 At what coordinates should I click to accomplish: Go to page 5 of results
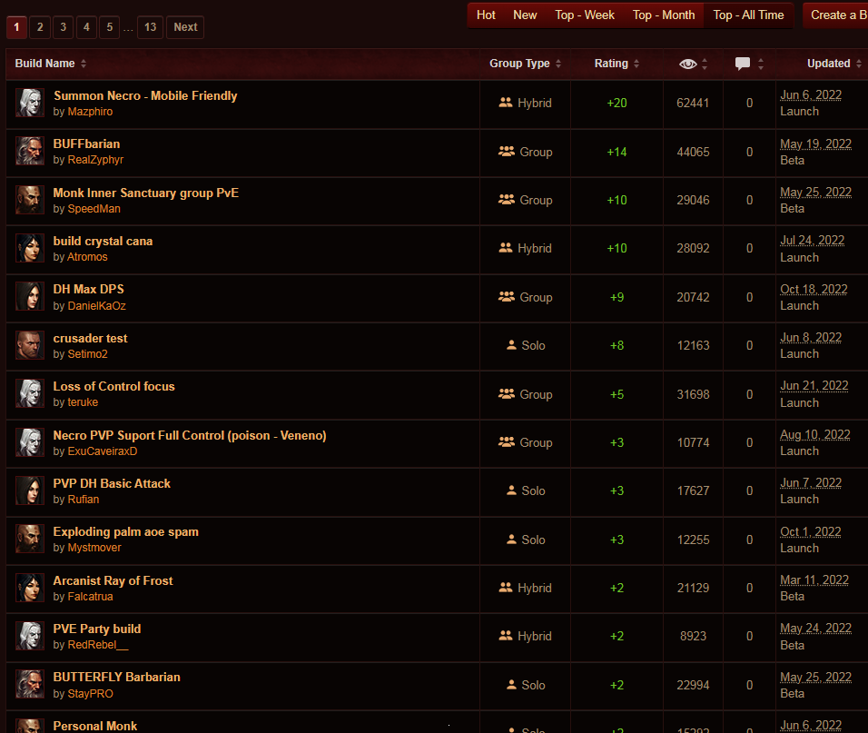(x=110, y=27)
